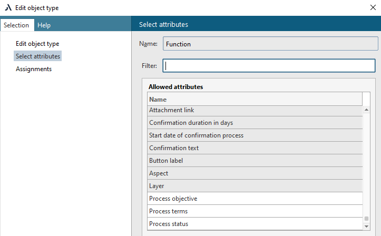Select the Layer attribute row
This screenshot has height=236, width=381.
point(255,186)
